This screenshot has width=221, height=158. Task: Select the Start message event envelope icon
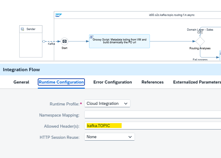click(x=64, y=41)
